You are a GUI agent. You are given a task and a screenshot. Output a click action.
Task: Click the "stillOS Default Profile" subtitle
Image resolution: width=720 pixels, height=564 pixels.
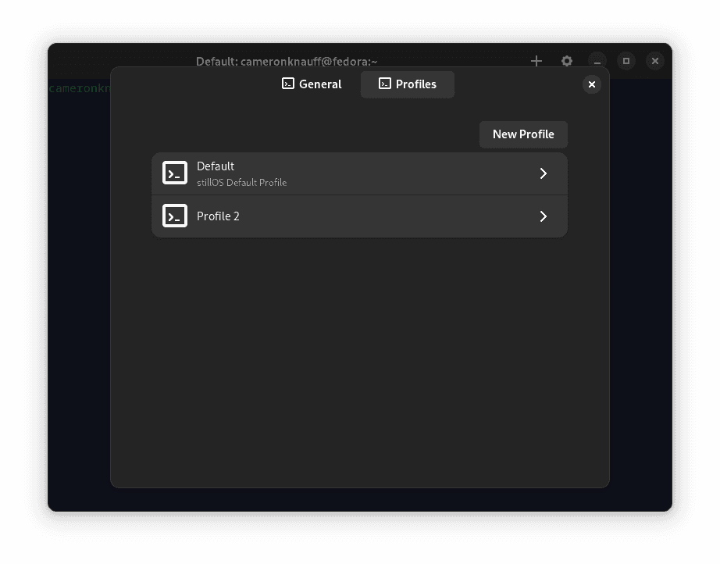[x=241, y=183]
